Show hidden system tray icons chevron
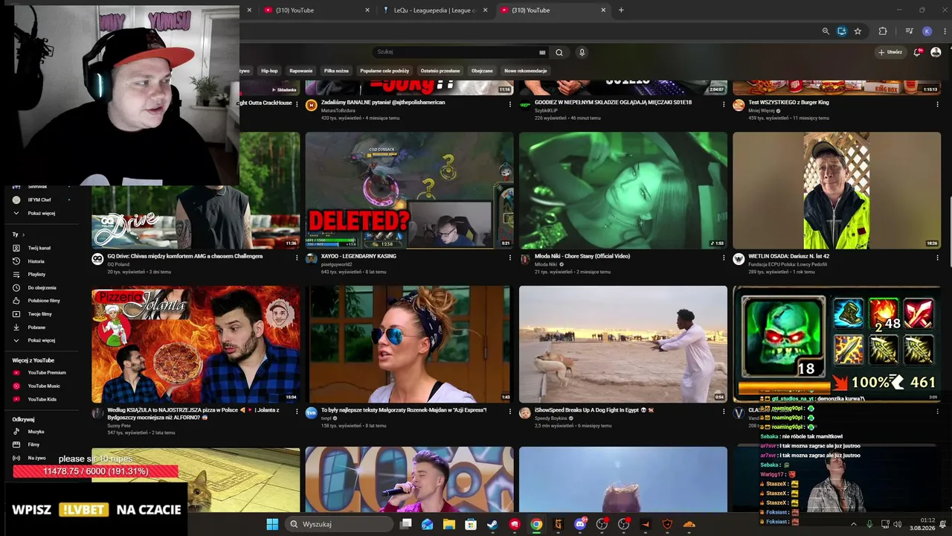The image size is (952, 536). click(x=854, y=524)
